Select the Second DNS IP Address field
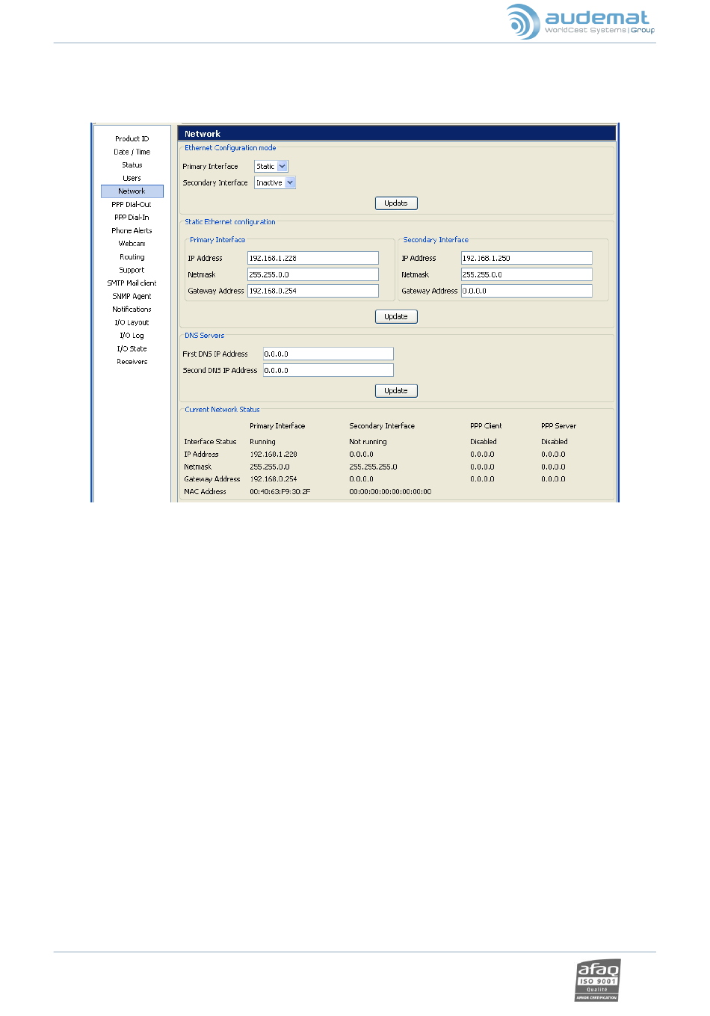Image resolution: width=710 pixels, height=1016 pixels. (327, 371)
